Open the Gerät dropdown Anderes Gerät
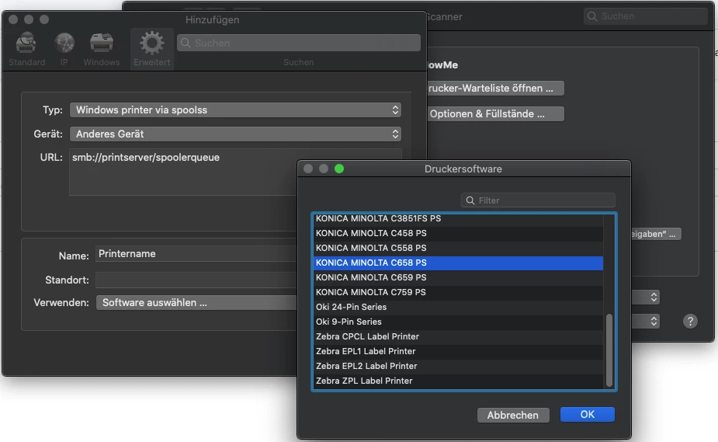This screenshot has width=718, height=442. (x=235, y=134)
